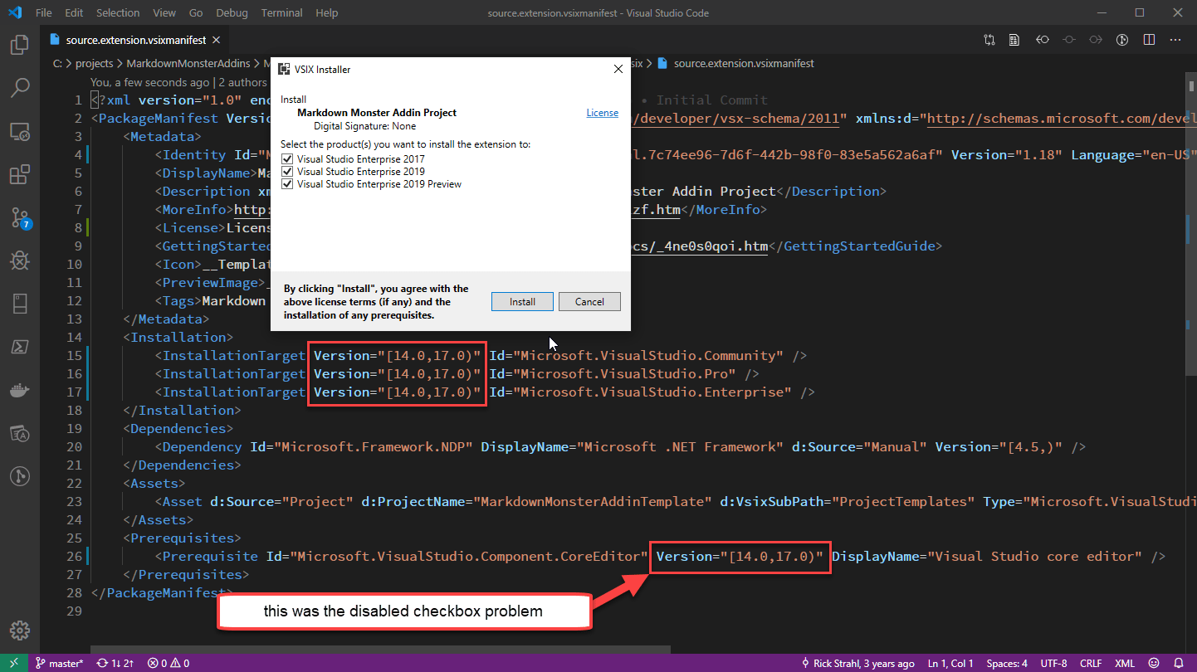Open the PowerShell activity bar icon

point(20,347)
